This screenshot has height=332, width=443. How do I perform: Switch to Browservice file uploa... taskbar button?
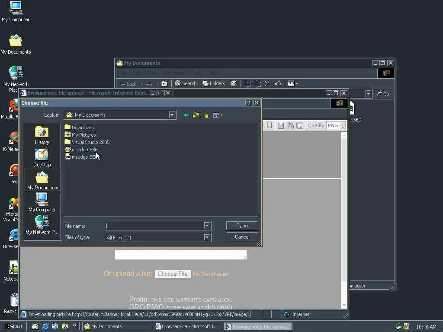pos(258,327)
